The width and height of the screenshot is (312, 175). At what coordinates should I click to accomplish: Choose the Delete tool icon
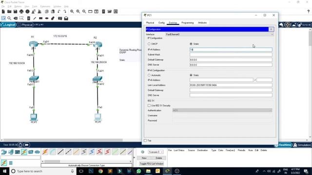point(16,18)
